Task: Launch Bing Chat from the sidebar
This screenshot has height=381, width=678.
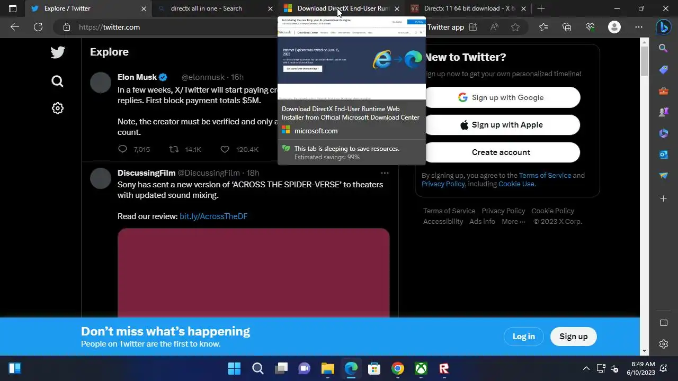Action: [664, 26]
